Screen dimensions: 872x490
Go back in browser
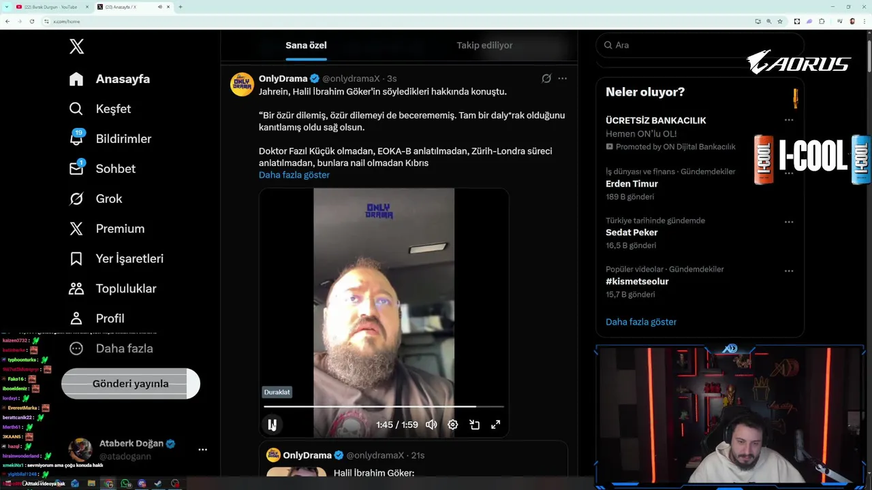[7, 21]
